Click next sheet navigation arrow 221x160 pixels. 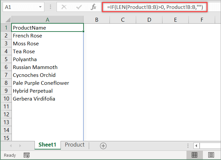point(20,146)
